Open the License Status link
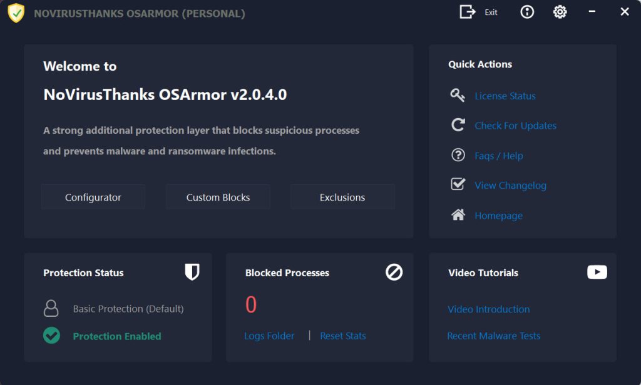This screenshot has height=385, width=641. coord(505,96)
